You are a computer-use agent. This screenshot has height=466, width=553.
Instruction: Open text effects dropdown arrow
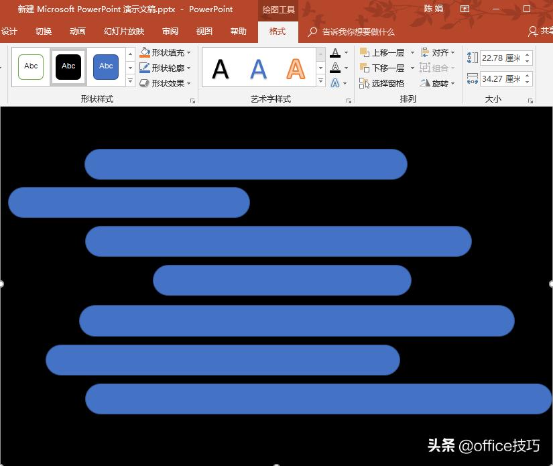(x=345, y=83)
